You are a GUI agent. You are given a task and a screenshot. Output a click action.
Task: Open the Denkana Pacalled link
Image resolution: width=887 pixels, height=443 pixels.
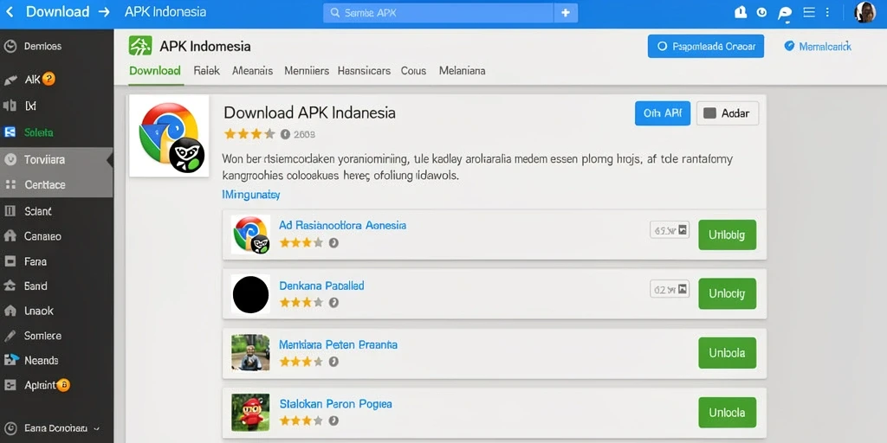tap(322, 286)
